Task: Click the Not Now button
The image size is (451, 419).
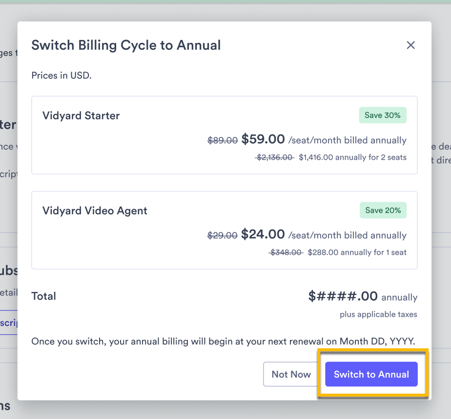Action: click(291, 374)
